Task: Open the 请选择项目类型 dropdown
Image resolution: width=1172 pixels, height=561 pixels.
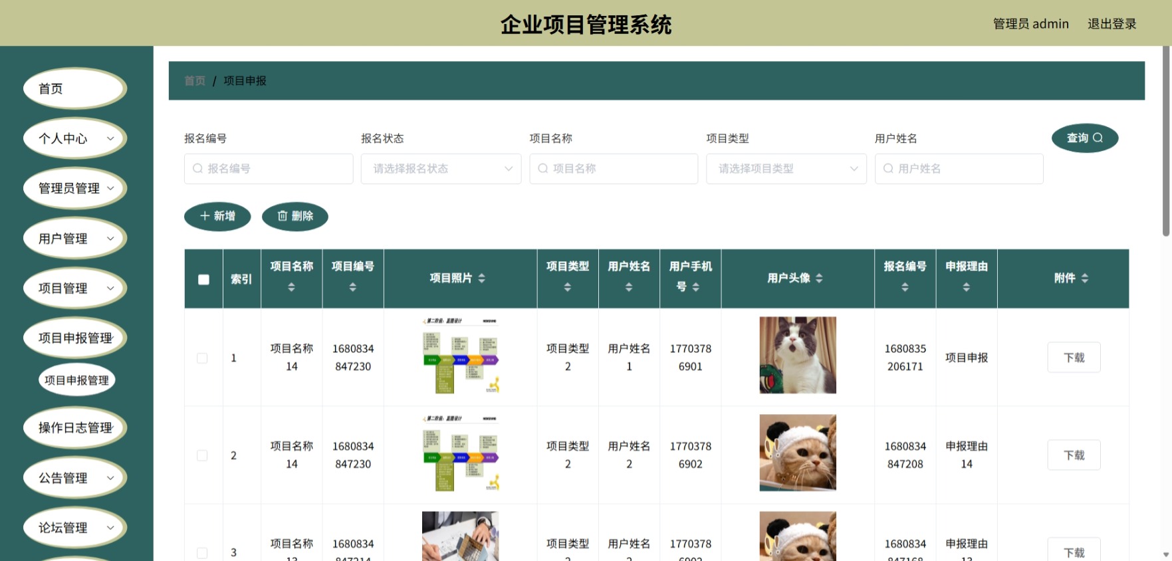Action: pyautogui.click(x=786, y=169)
